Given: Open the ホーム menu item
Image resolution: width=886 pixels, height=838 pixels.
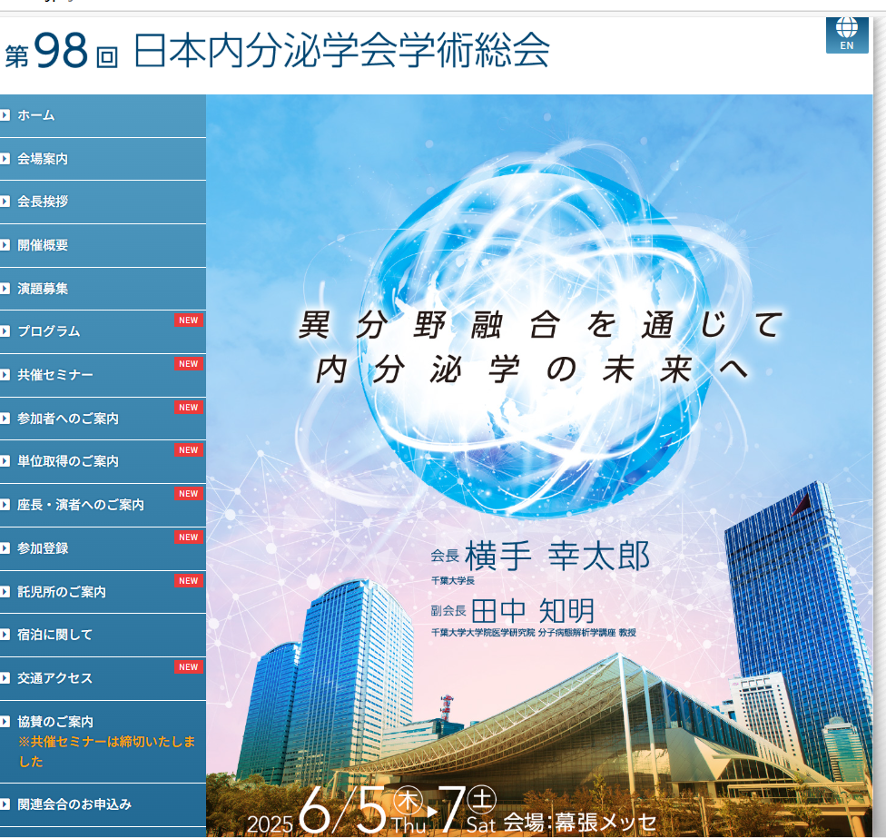Looking at the screenshot, I should click(103, 116).
